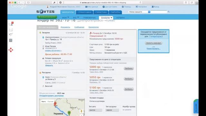This screenshot has width=206, height=116.
Task: Open the Хронология tab
Action: (93, 27)
